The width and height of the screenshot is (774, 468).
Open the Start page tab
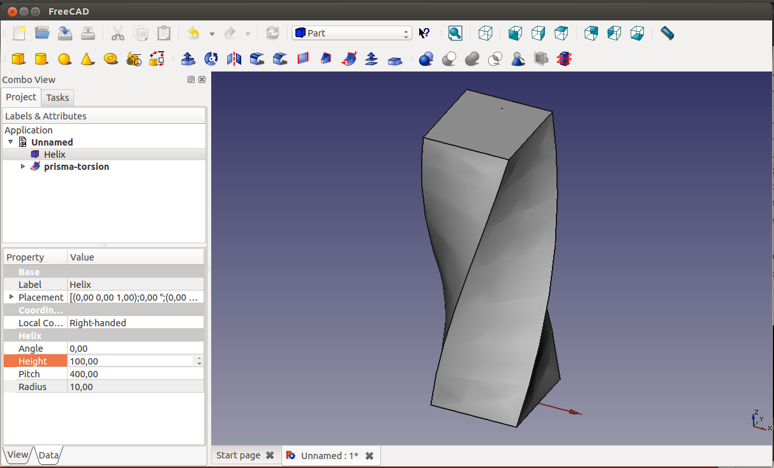point(238,455)
